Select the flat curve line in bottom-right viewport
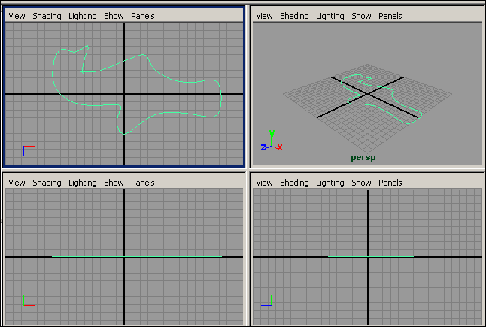This screenshot has height=327, width=486. 371,256
